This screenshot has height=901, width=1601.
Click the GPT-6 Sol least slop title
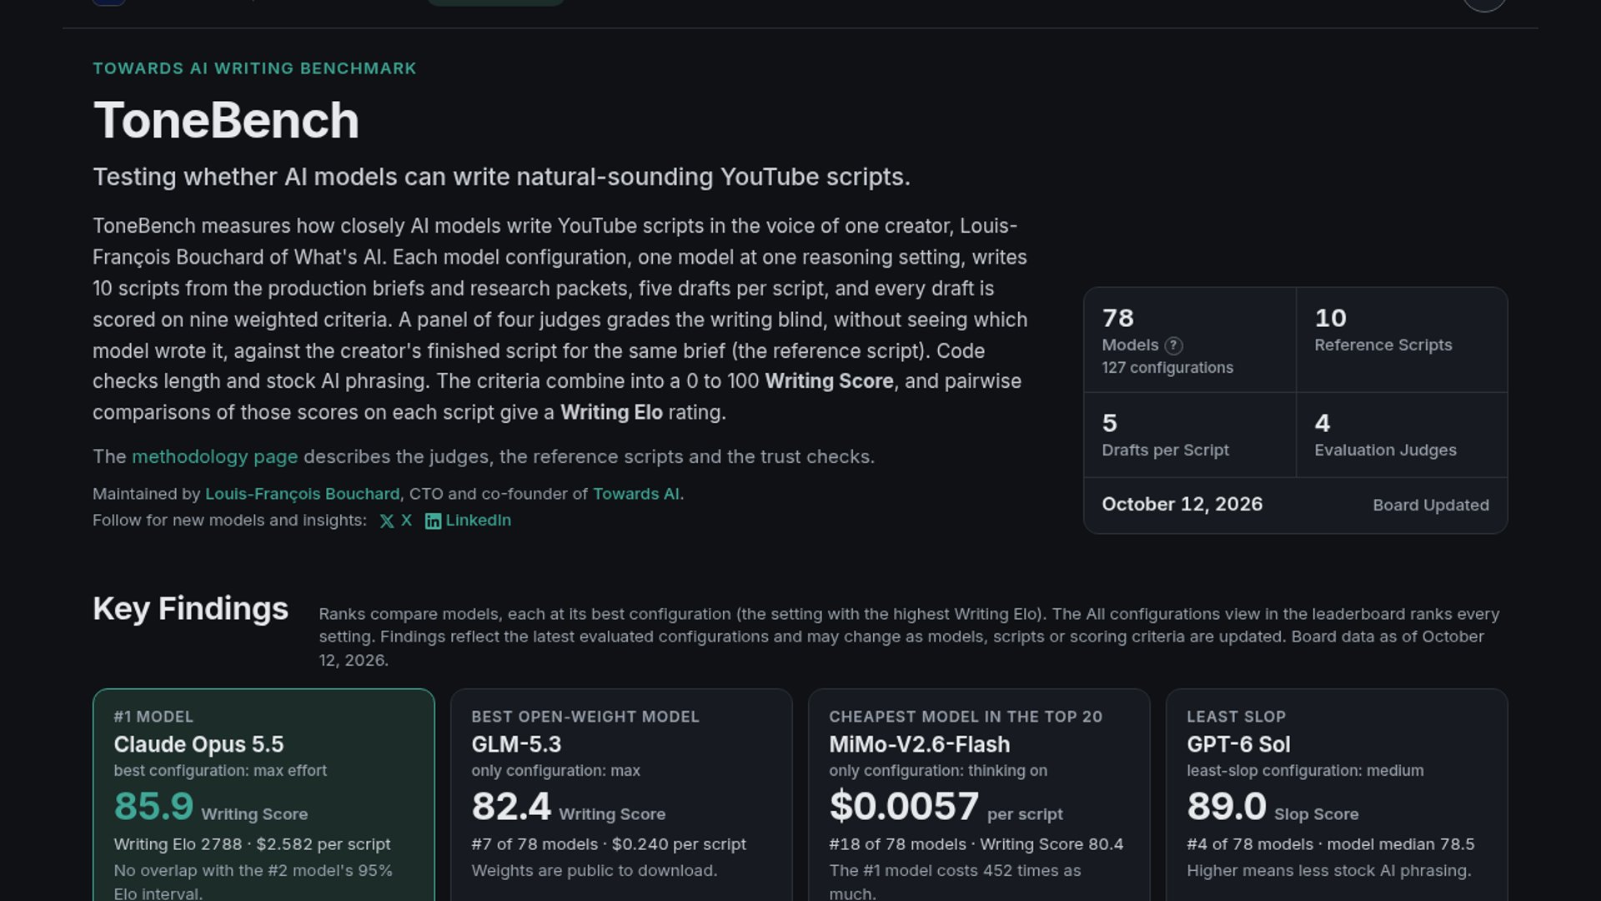coord(1238,744)
